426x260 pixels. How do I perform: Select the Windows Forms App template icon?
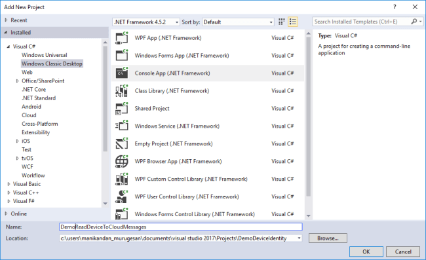coord(121,56)
